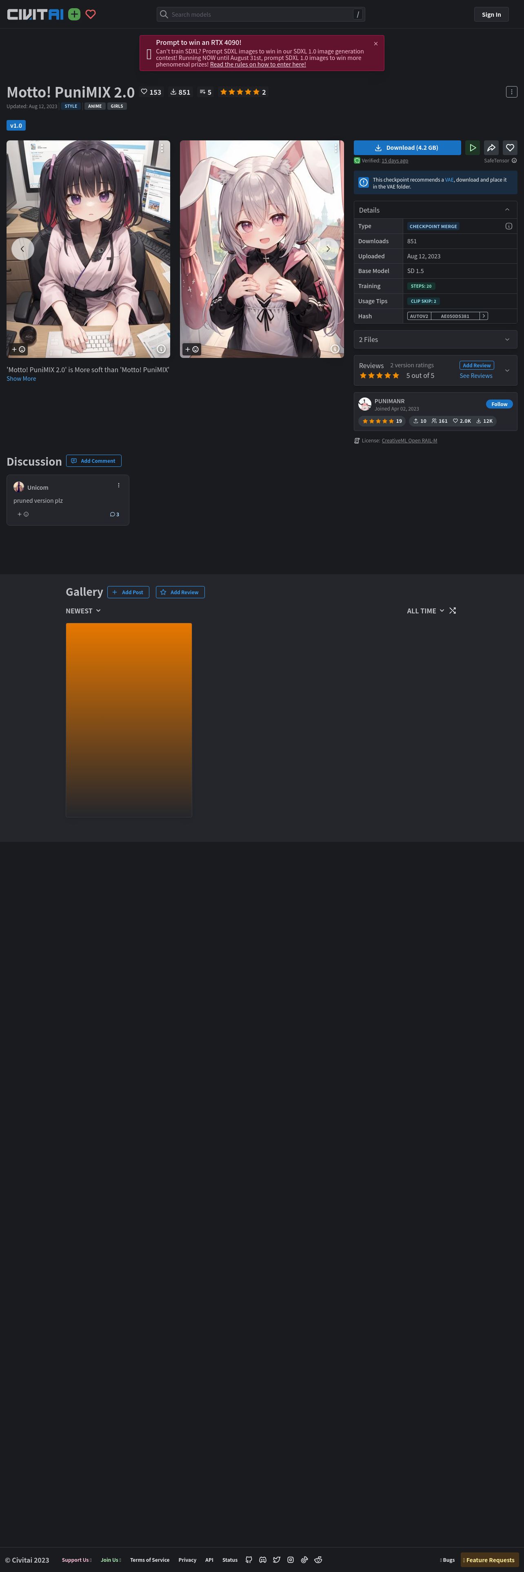Open the Reddit icon in footer
The height and width of the screenshot is (1572, 524).
(318, 1559)
